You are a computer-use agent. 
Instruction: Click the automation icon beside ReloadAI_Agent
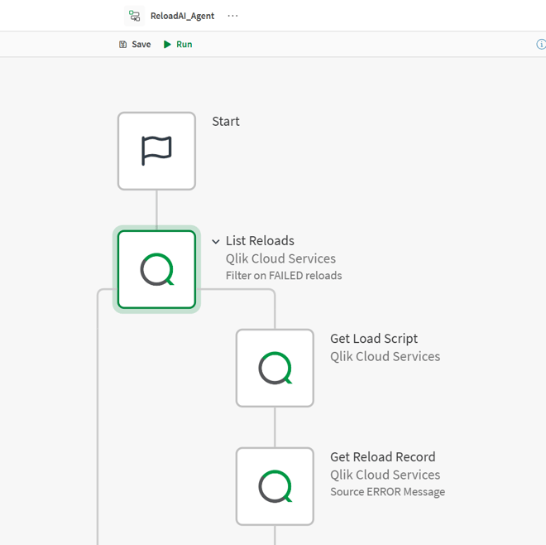(134, 16)
